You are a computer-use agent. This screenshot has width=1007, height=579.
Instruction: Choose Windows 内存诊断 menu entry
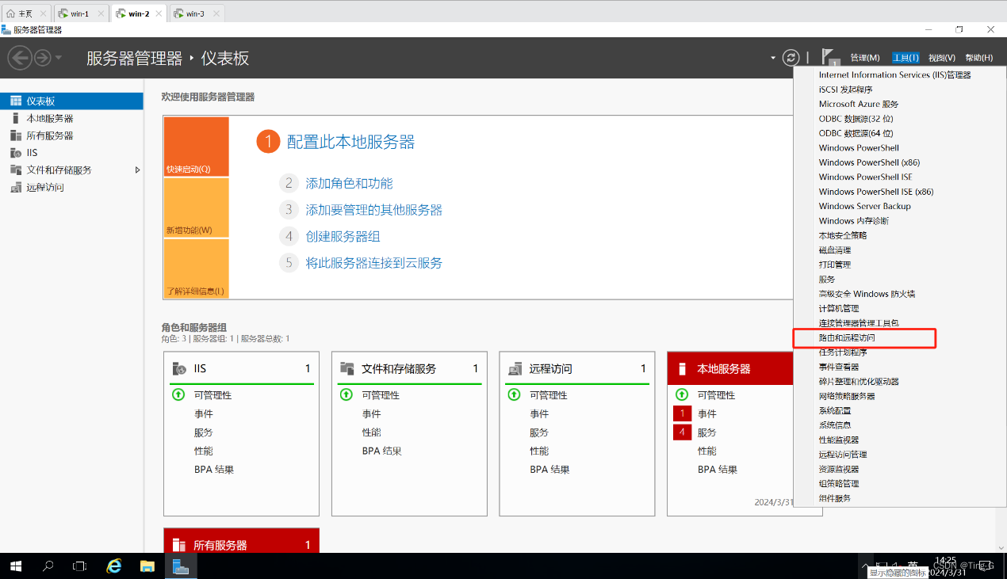pos(854,221)
